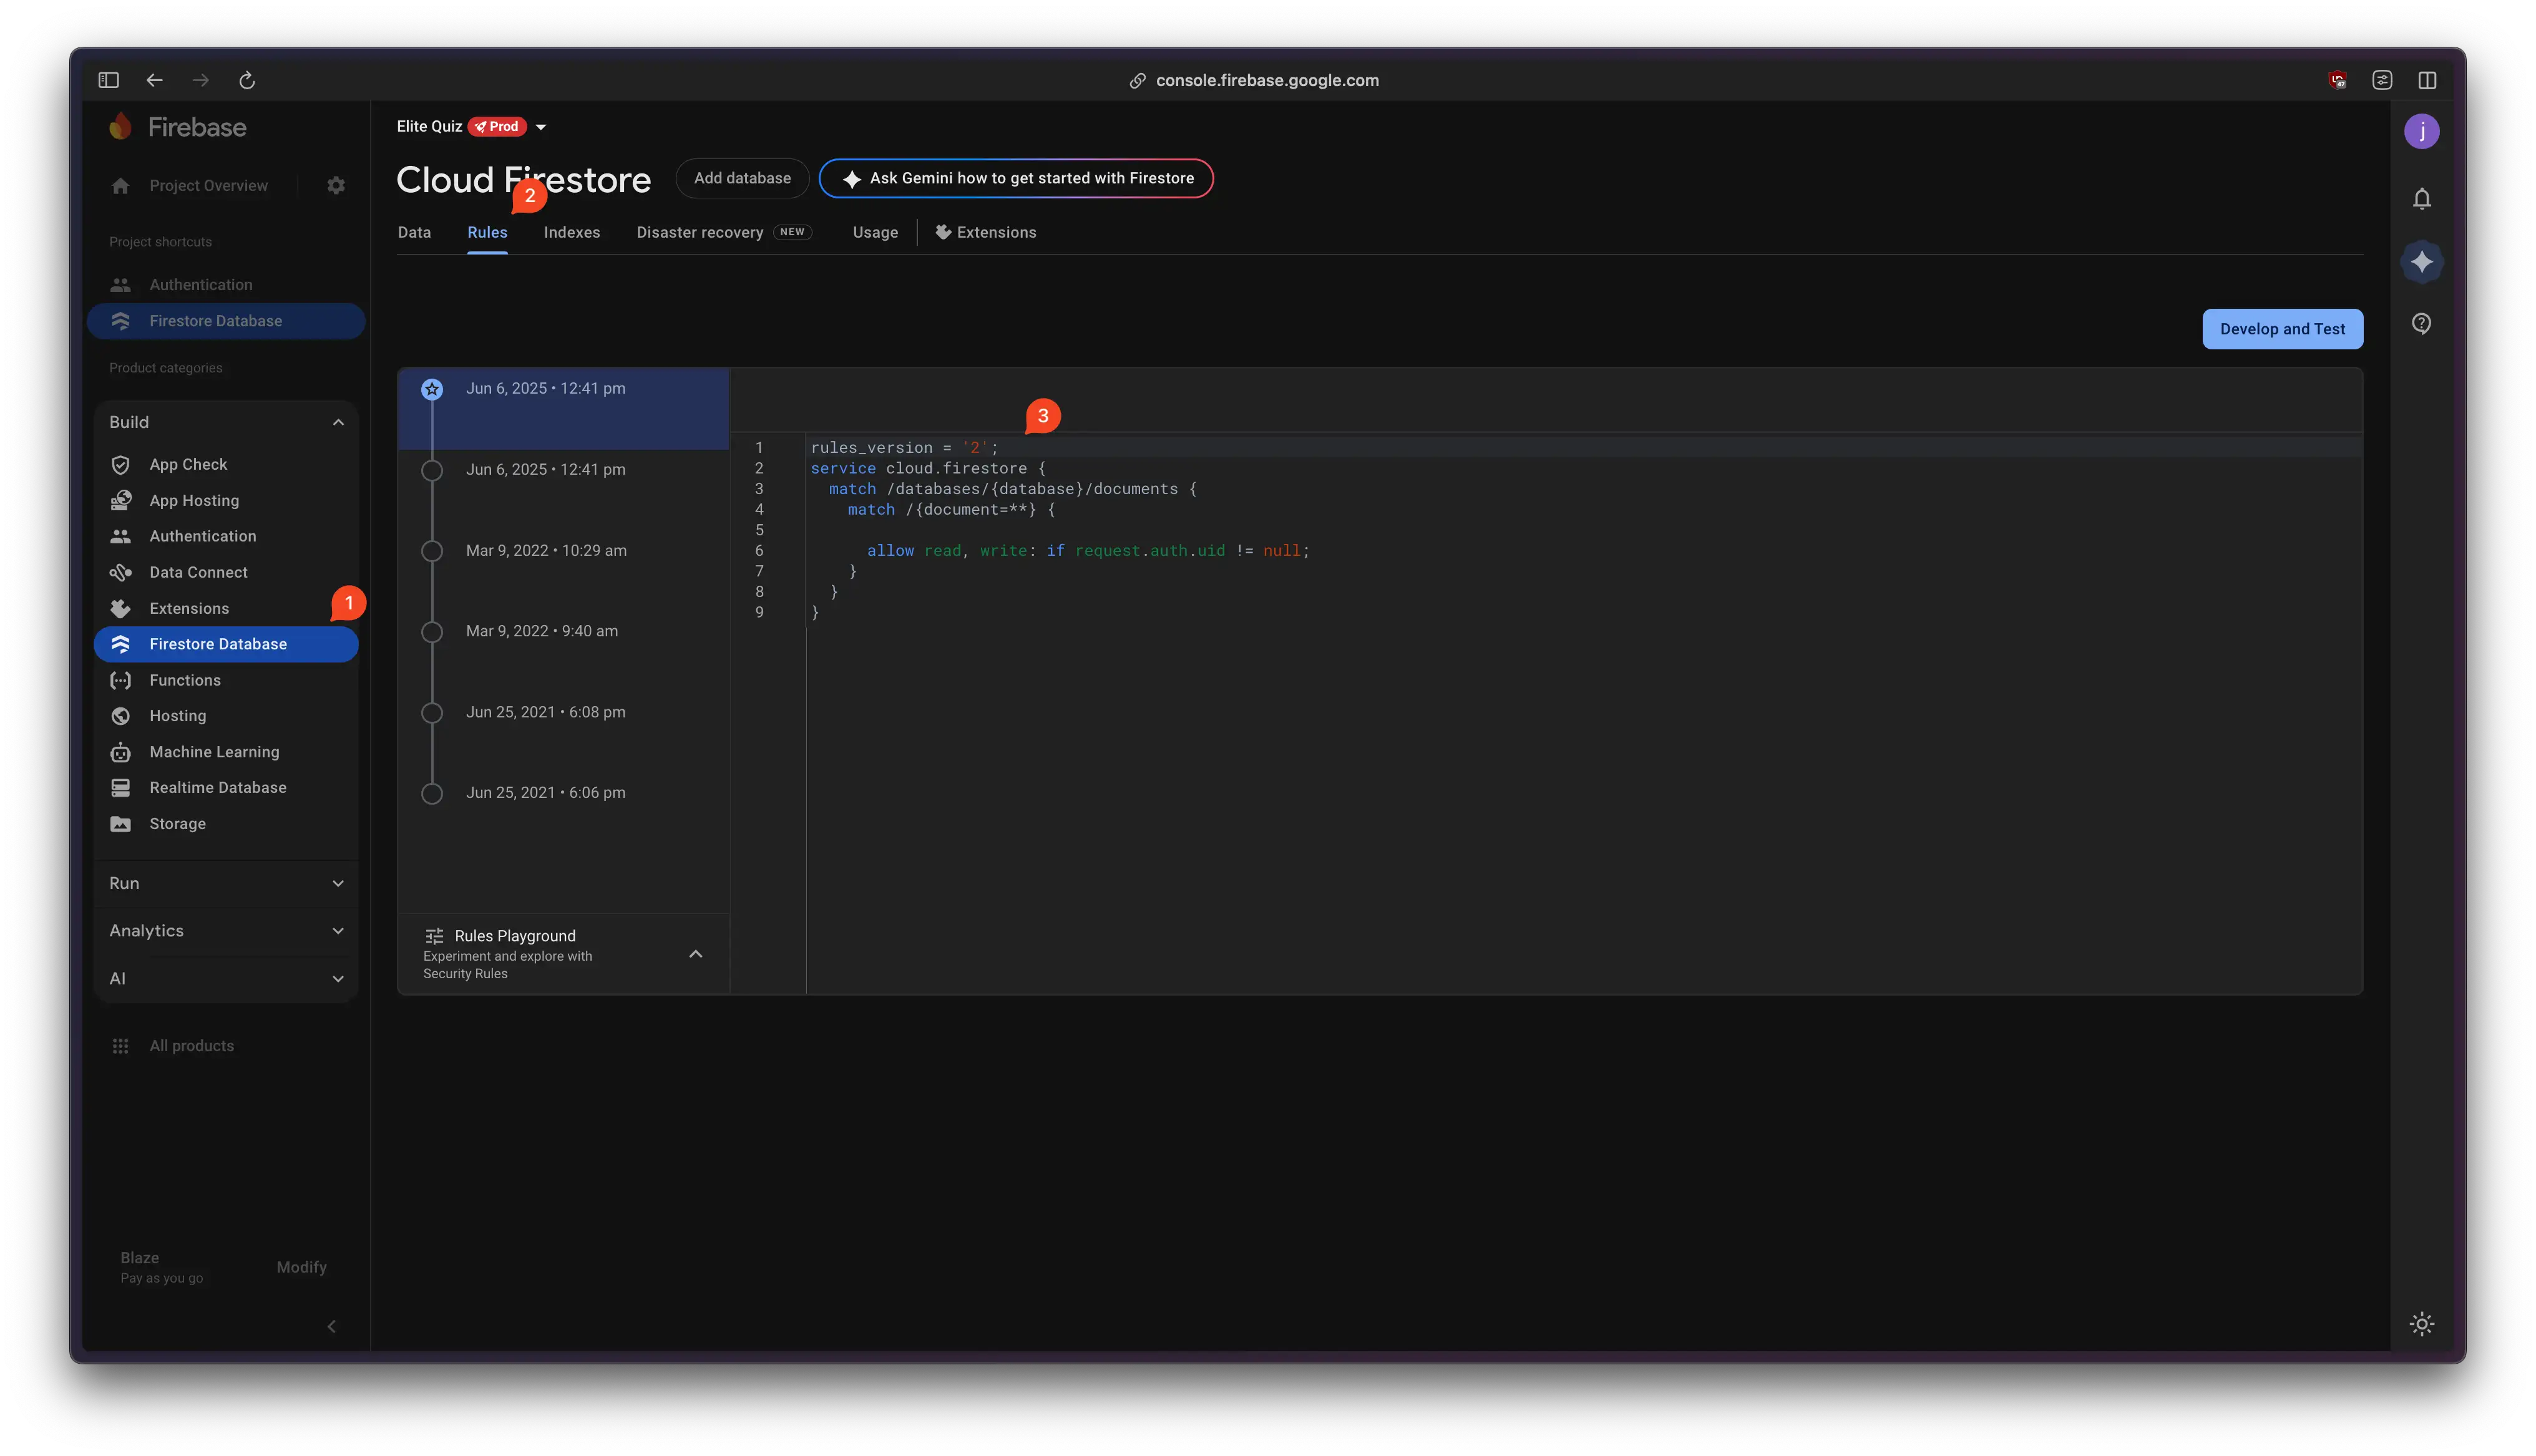The height and width of the screenshot is (1456, 2536).
Task: Expand Rules Playground chevron
Action: (x=696, y=954)
